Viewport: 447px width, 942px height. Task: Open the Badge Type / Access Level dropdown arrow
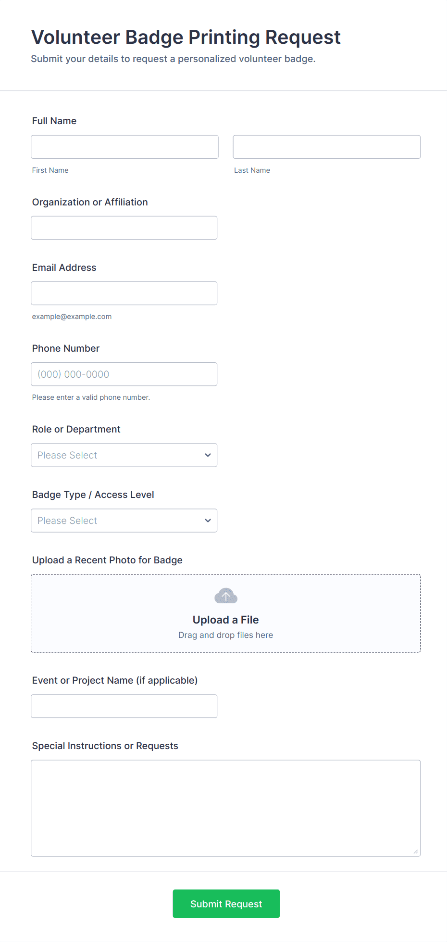coord(208,521)
